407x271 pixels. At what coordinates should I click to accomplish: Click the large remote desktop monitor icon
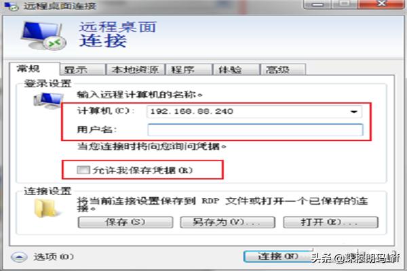coord(43,35)
